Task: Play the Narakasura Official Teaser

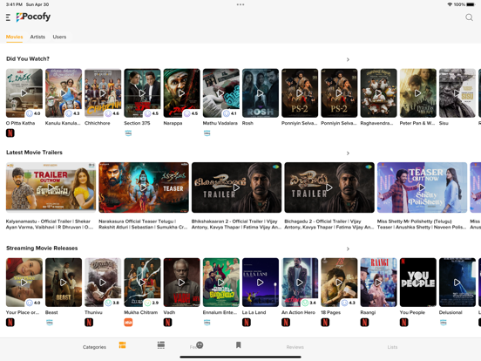Action: pyautogui.click(x=144, y=187)
